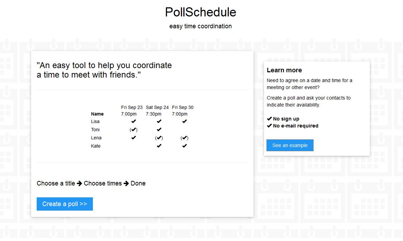Toggle Lena's tentative availability for Fri Sep 30
Screen dimensions: 403x241
tap(184, 138)
